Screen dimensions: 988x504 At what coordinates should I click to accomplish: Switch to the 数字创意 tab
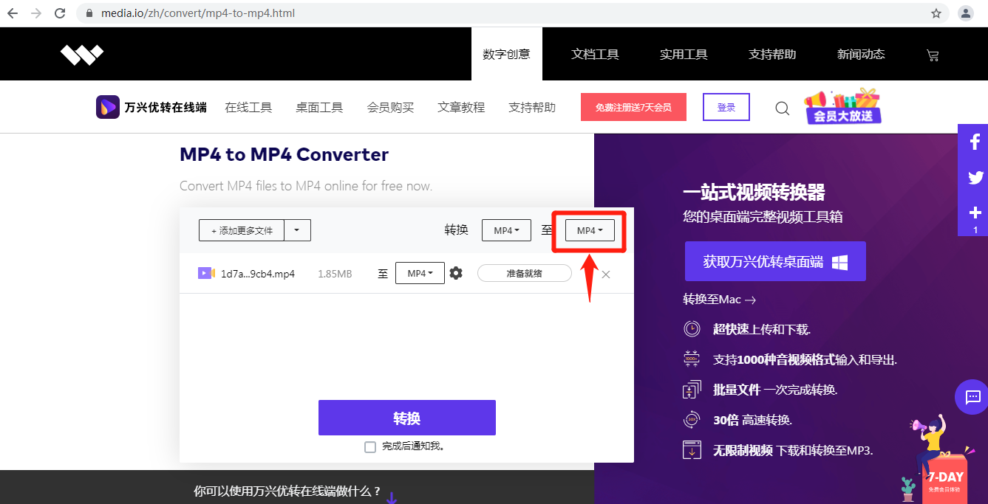[x=507, y=54]
